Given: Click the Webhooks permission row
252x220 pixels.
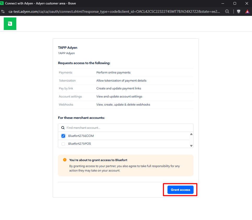Looking at the screenshot, I should click(125, 105).
